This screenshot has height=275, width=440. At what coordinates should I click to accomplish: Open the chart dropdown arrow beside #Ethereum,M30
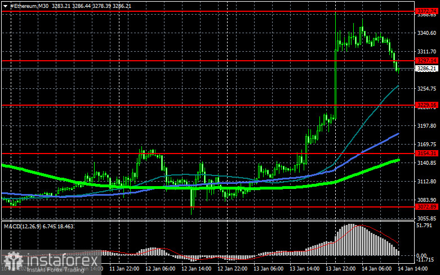click(x=5, y=6)
